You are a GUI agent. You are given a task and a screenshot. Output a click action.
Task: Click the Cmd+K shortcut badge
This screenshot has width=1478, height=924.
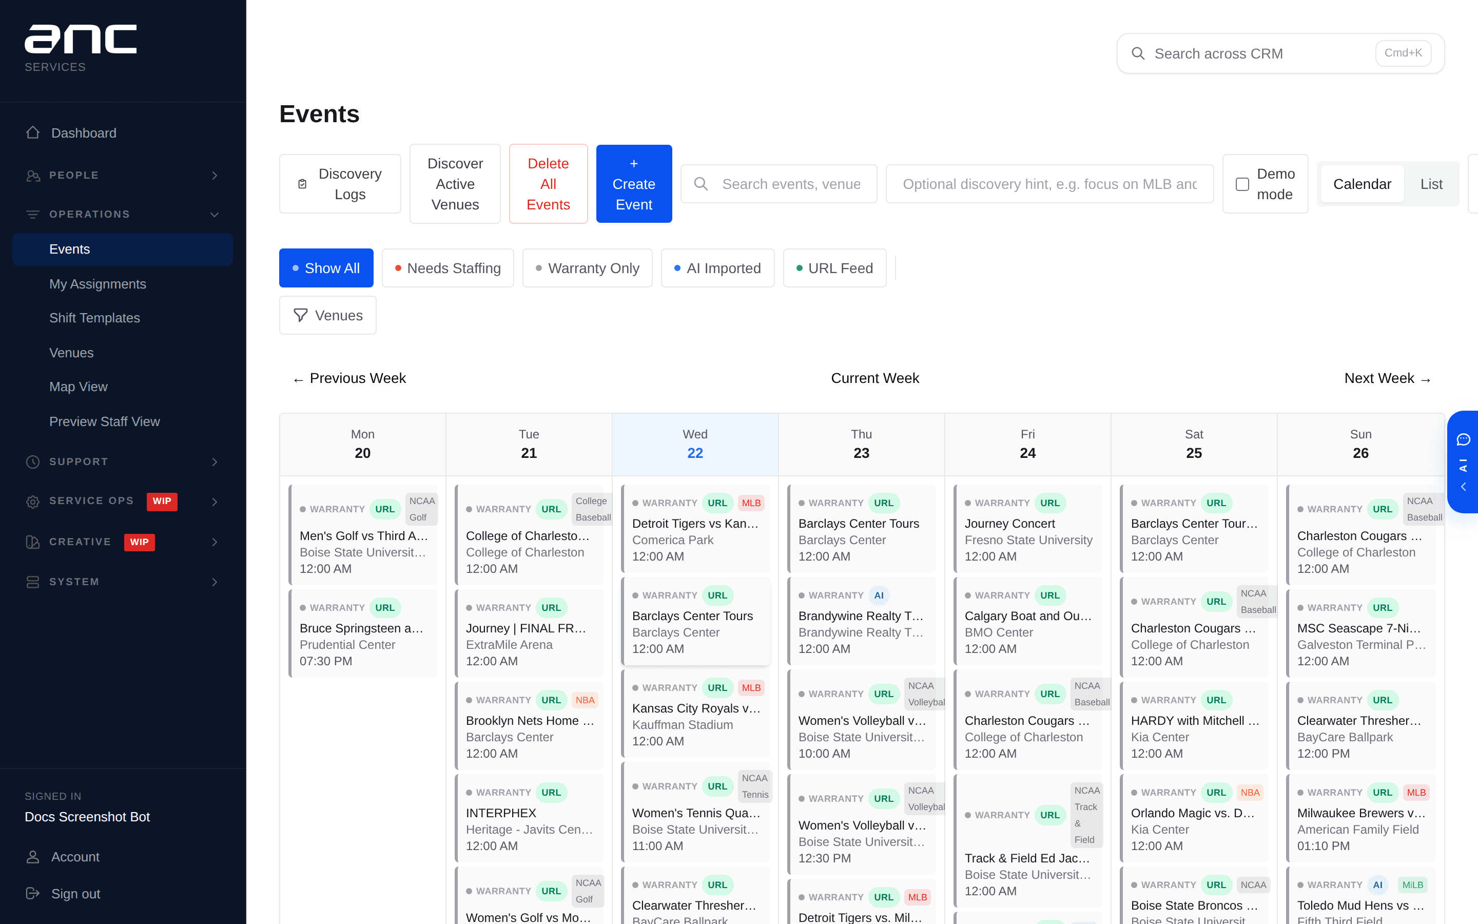coord(1403,53)
